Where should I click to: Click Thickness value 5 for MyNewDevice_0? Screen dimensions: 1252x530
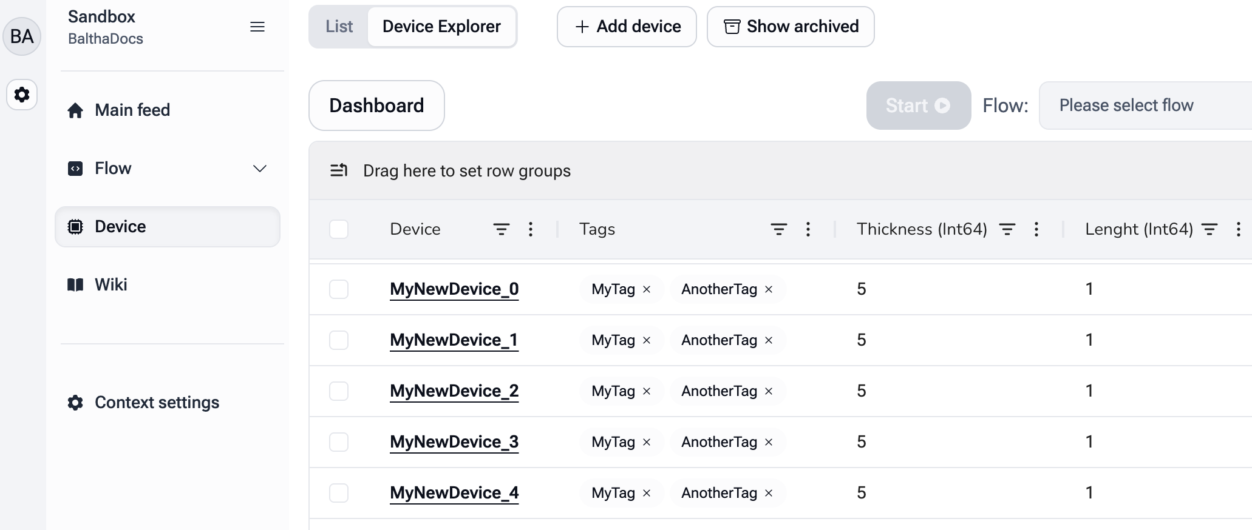point(862,289)
